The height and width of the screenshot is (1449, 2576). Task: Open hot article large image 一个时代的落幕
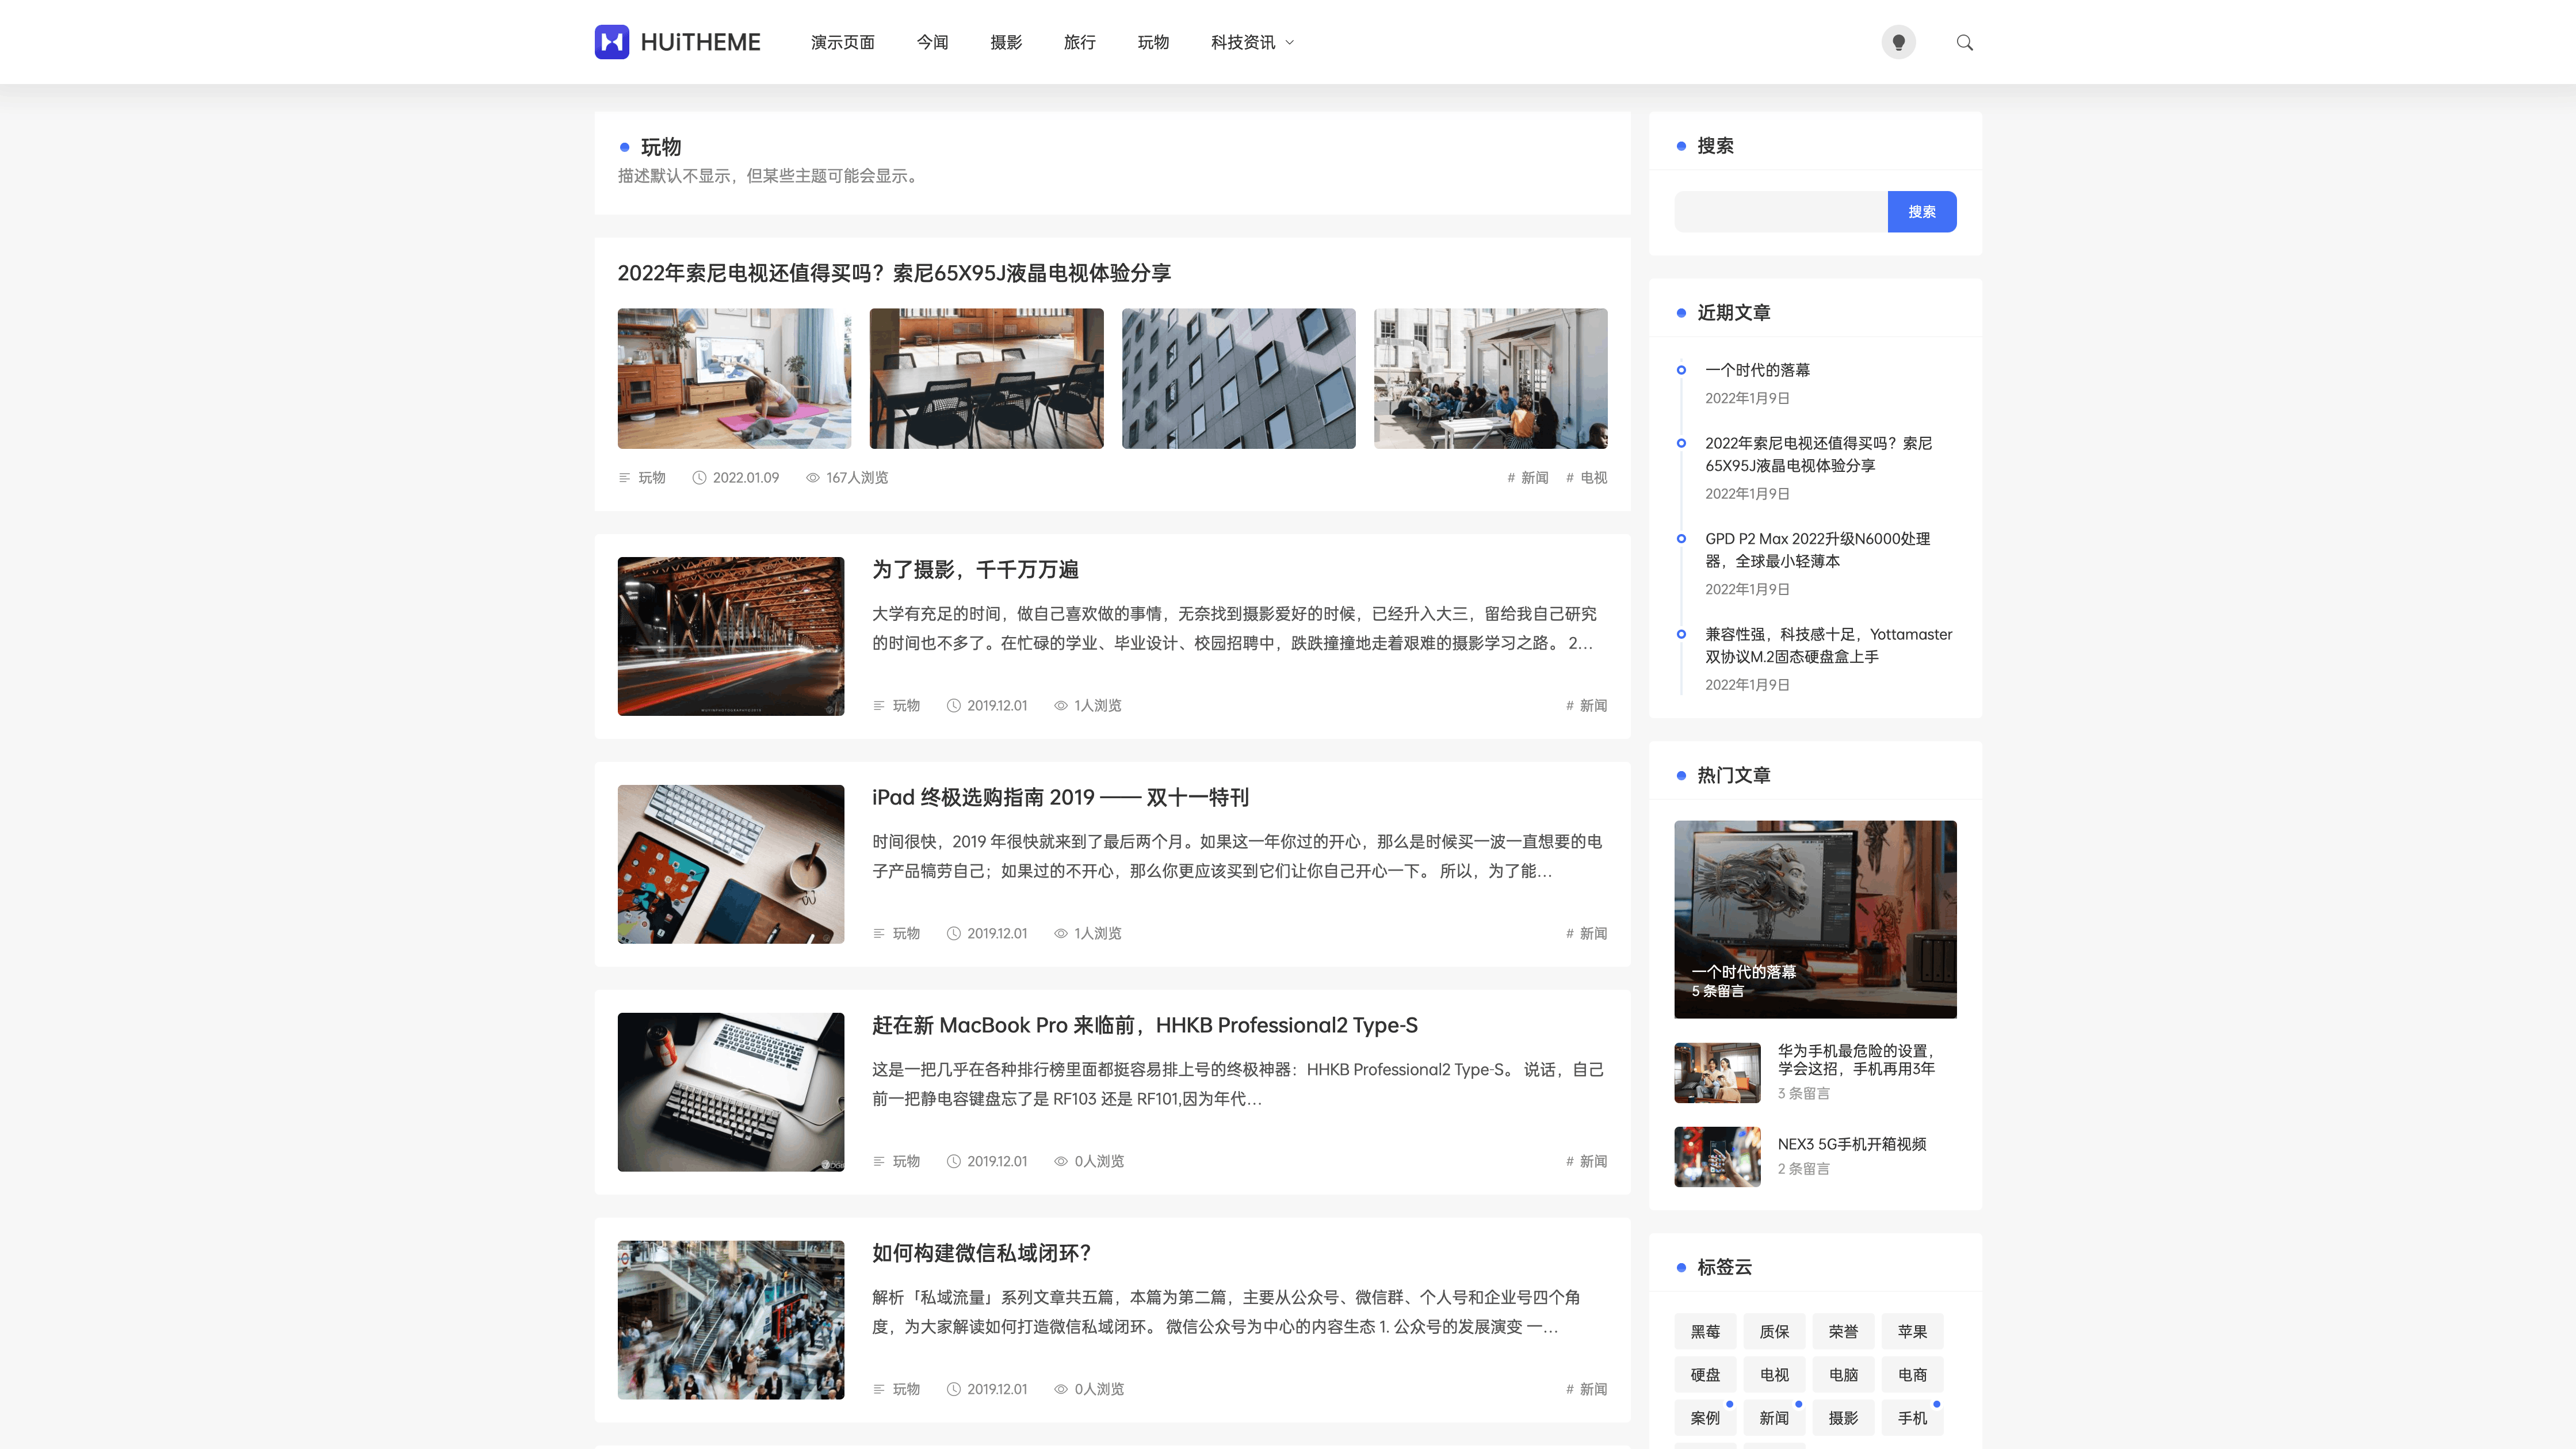(1815, 918)
